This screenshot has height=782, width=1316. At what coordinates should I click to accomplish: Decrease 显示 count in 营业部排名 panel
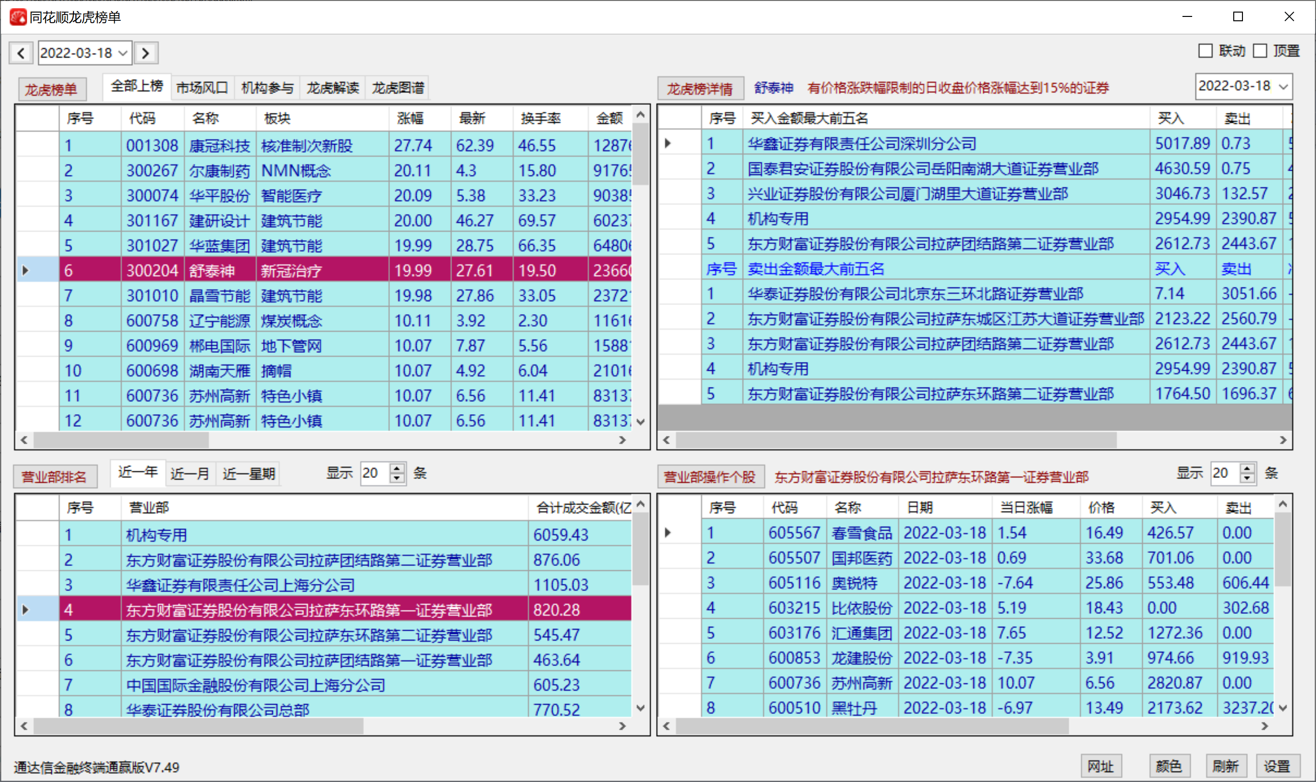tap(397, 478)
